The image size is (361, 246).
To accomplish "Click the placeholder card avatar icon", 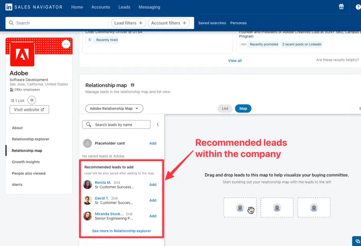I will [x=87, y=143].
